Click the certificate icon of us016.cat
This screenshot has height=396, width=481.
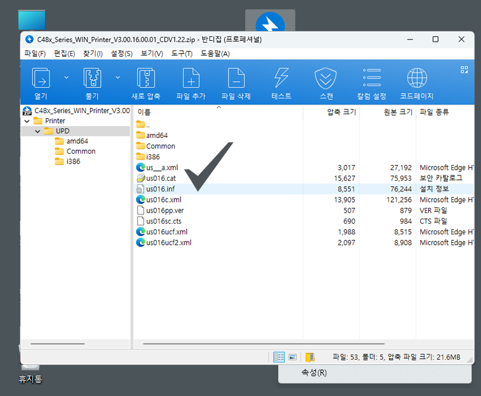click(x=141, y=178)
